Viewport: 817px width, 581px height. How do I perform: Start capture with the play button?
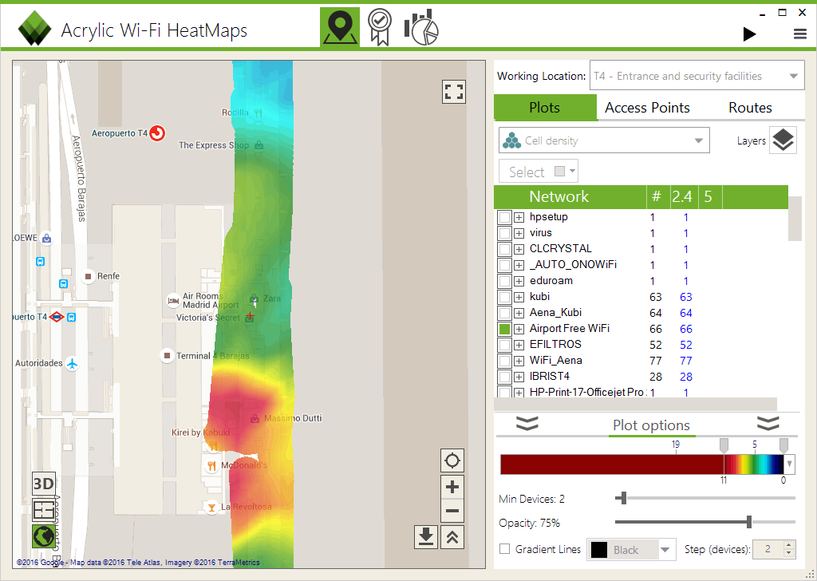pos(749,34)
